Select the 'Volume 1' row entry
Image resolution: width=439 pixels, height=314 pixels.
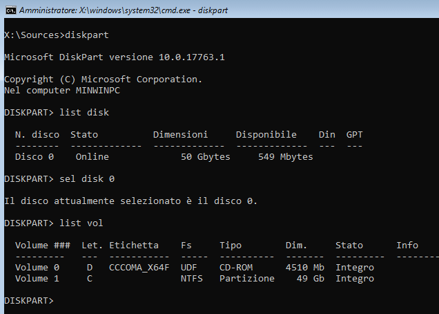tap(37, 279)
